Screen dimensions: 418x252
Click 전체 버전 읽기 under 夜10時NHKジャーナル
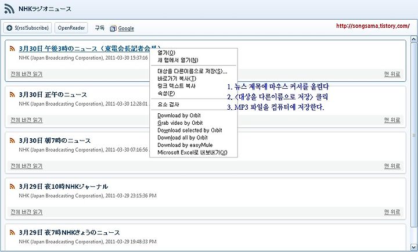[26, 212]
